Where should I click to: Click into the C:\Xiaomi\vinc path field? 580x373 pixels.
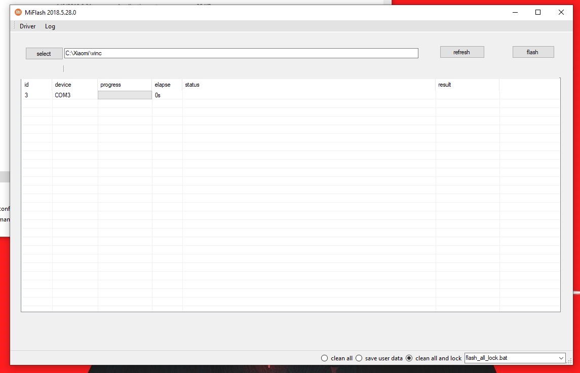(241, 53)
